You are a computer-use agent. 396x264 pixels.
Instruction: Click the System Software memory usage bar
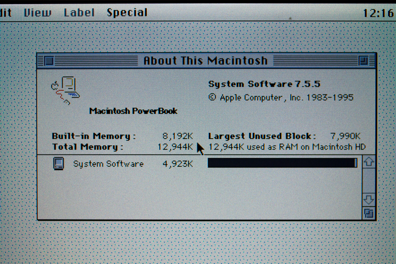[x=282, y=163]
